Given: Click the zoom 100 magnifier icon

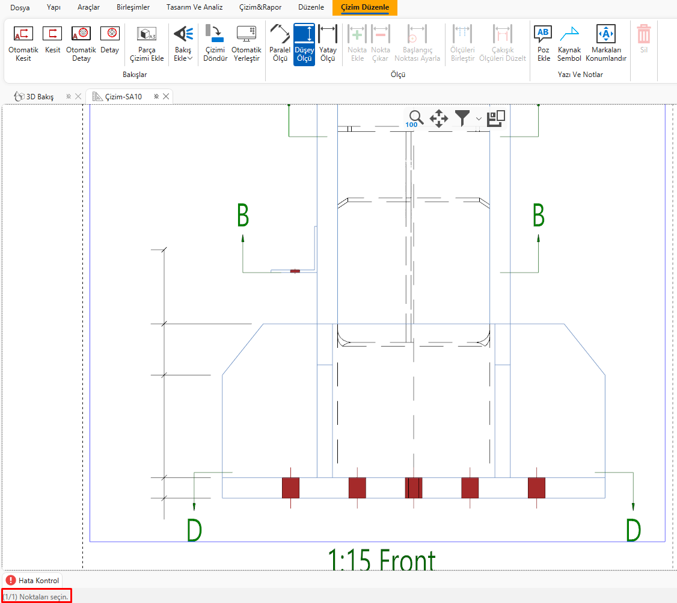Looking at the screenshot, I should tap(415, 119).
